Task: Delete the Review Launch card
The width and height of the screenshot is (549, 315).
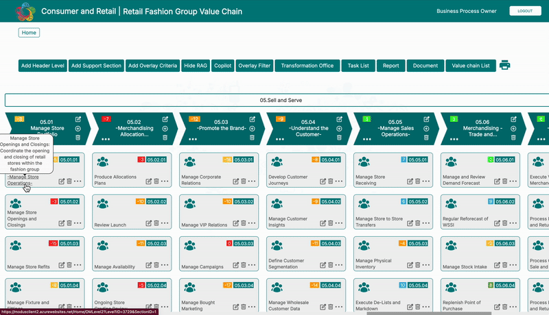Action: click(x=156, y=223)
